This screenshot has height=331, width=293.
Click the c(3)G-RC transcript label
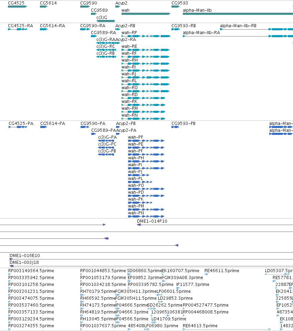click(106, 46)
